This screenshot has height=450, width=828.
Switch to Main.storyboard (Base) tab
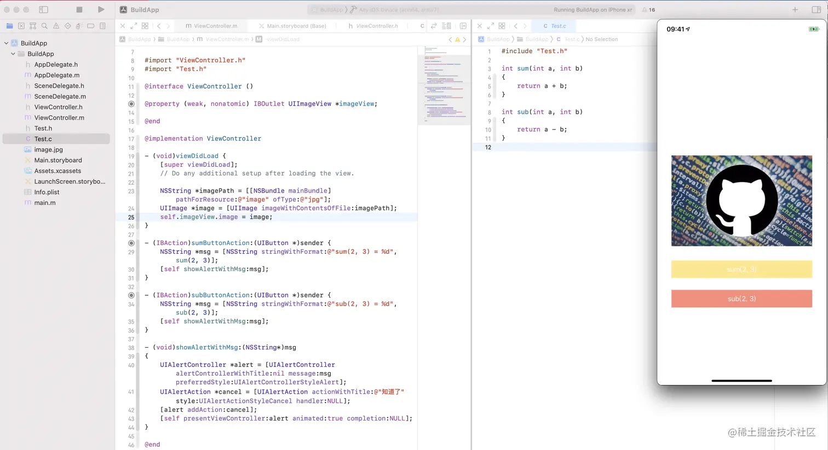(x=292, y=26)
